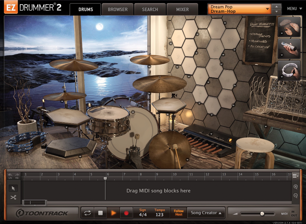
Task: Switch to the Browser tab
Action: pyautogui.click(x=118, y=9)
